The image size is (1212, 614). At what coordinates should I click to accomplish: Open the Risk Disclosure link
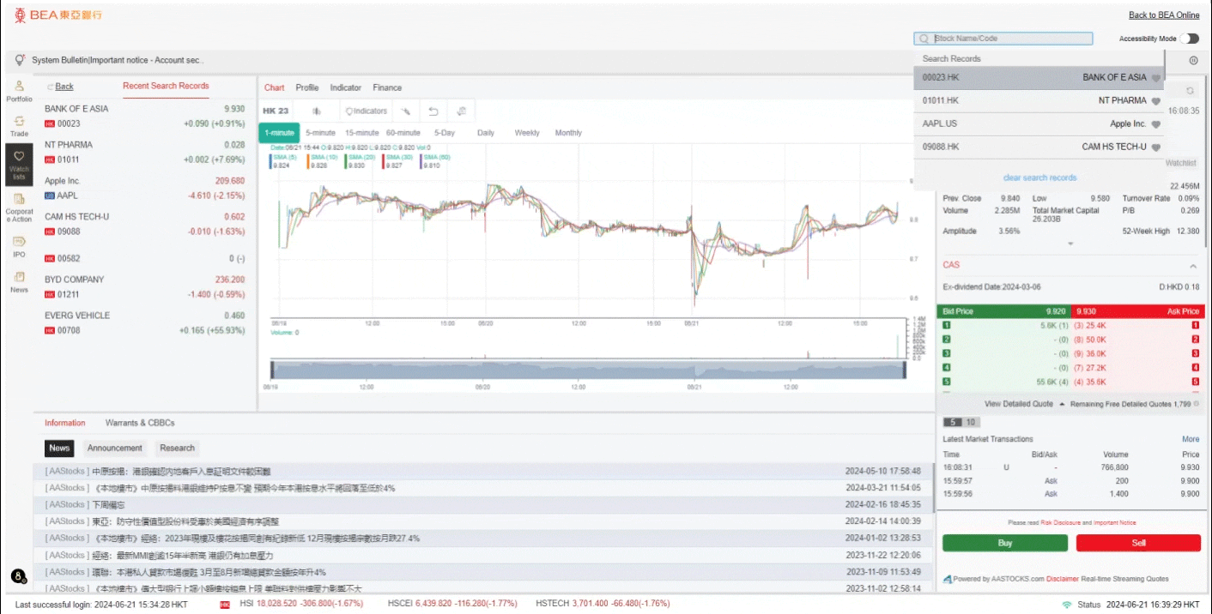pos(1060,522)
